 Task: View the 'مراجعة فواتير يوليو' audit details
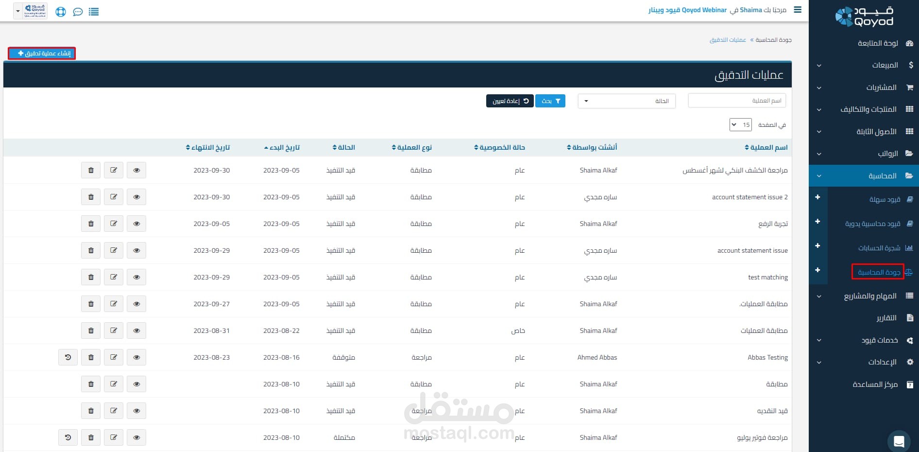(x=136, y=437)
